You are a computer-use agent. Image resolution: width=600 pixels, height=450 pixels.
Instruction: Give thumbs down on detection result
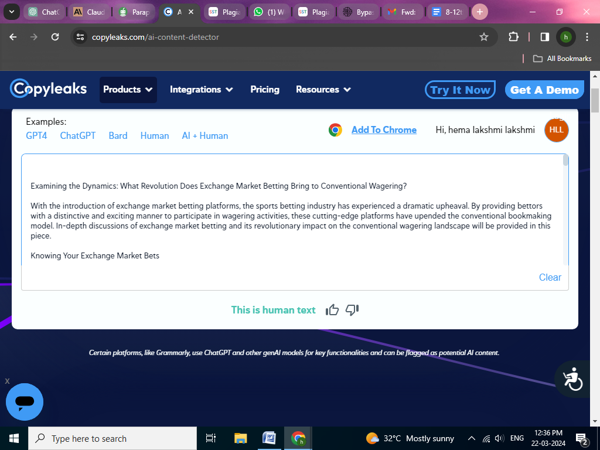pyautogui.click(x=352, y=309)
